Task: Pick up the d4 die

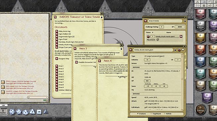Action: click(45, 111)
